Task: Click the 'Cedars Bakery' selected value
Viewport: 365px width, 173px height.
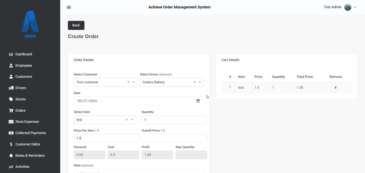Action: 153,82
